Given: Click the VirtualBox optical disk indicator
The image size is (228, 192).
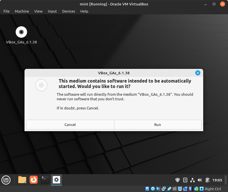Looking at the screenshot, I should (x=153, y=189).
